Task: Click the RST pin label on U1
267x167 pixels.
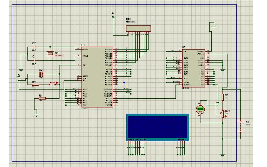Action: pos(84,65)
